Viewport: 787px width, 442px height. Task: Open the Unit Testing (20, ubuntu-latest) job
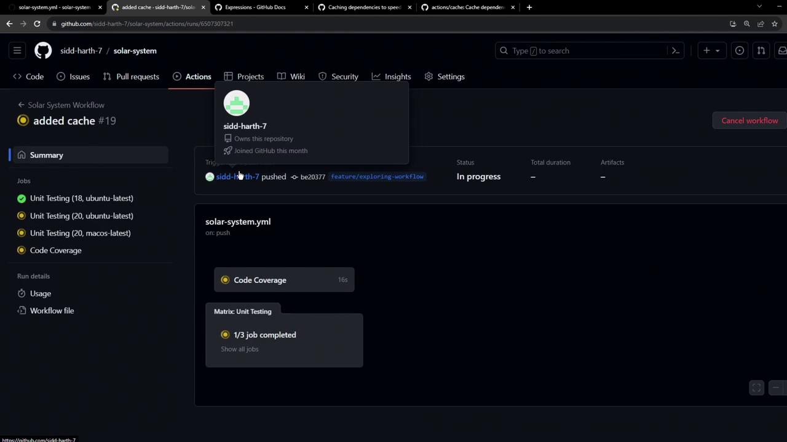point(82,216)
